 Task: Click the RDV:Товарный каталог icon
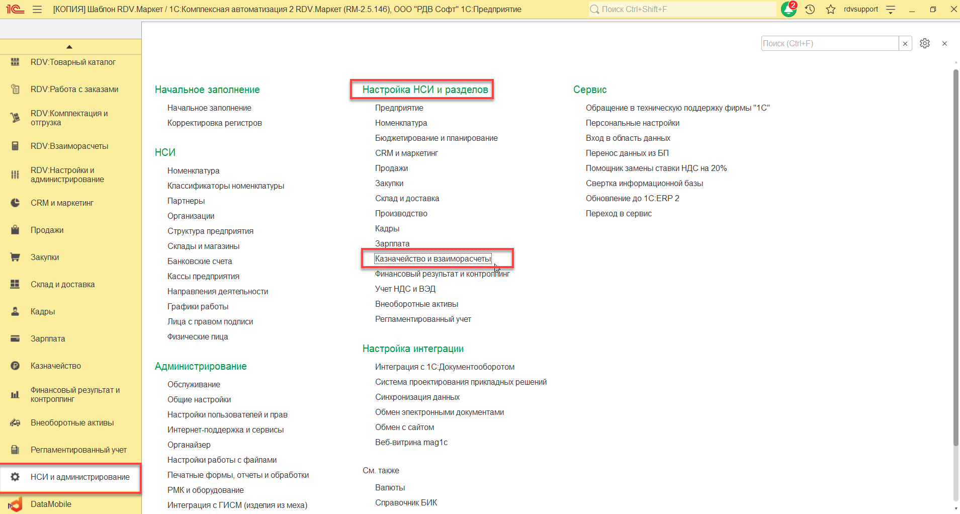click(15, 62)
